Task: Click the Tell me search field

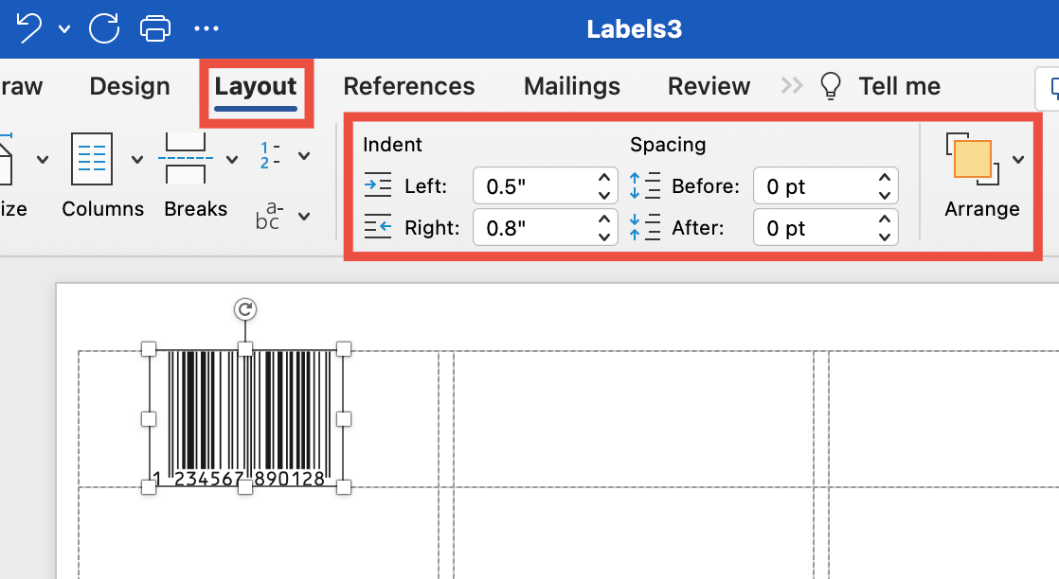Action: [899, 86]
